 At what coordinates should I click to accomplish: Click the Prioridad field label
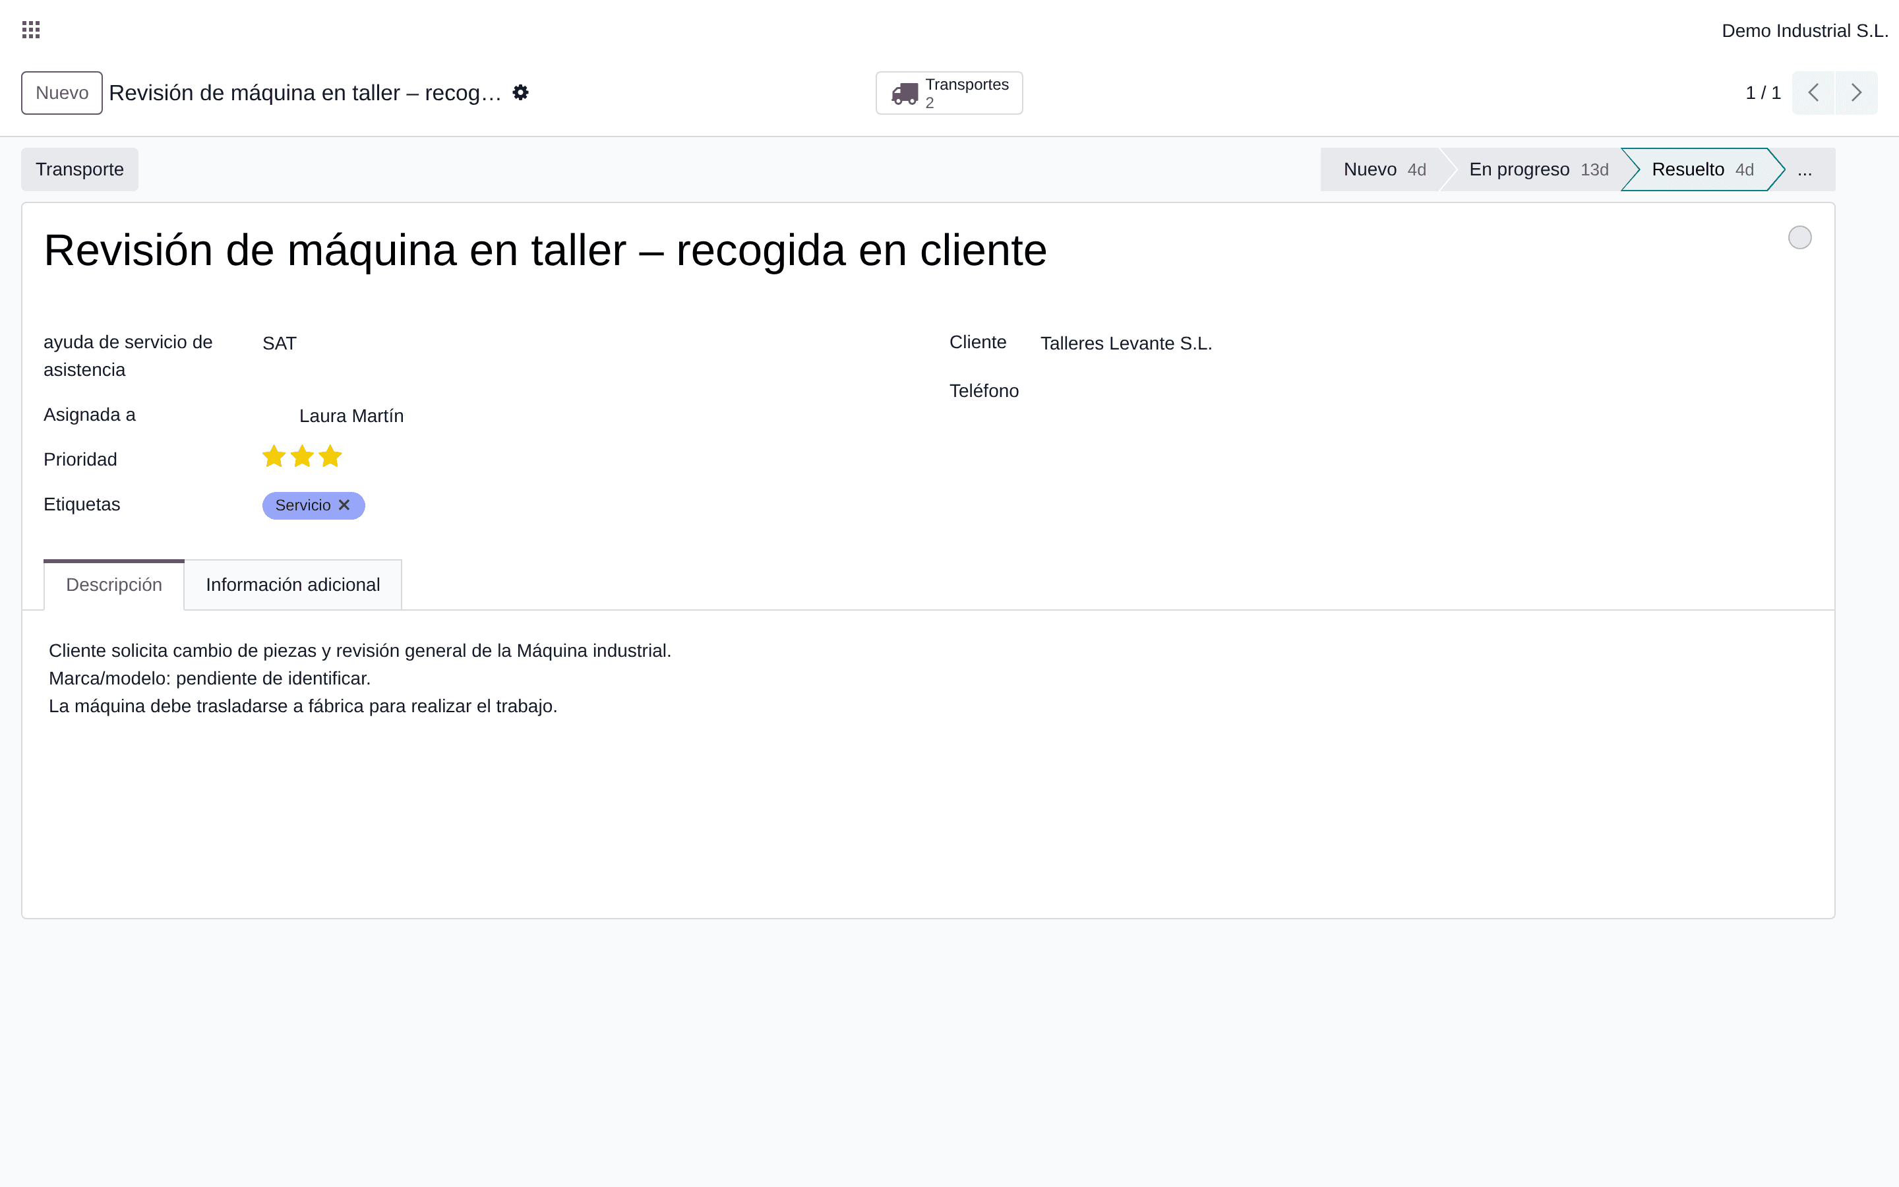[80, 460]
